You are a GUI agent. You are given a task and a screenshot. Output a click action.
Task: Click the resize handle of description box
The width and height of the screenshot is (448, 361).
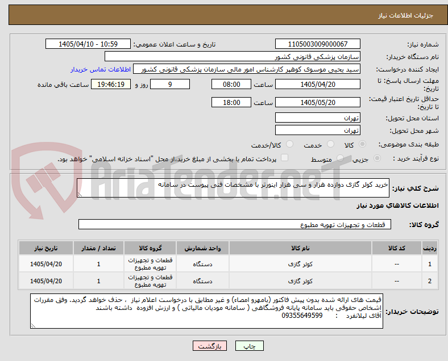[x=80, y=195]
